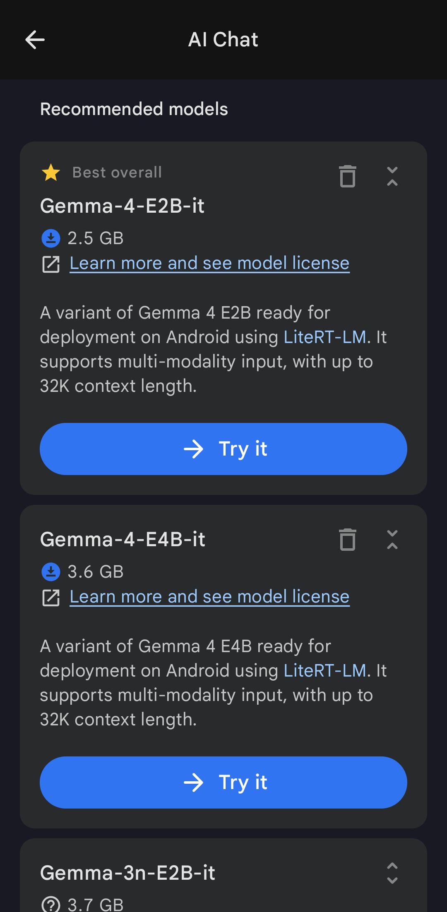Click external link icon under Gemma-4-E4B-it
The image size is (447, 912).
click(51, 598)
